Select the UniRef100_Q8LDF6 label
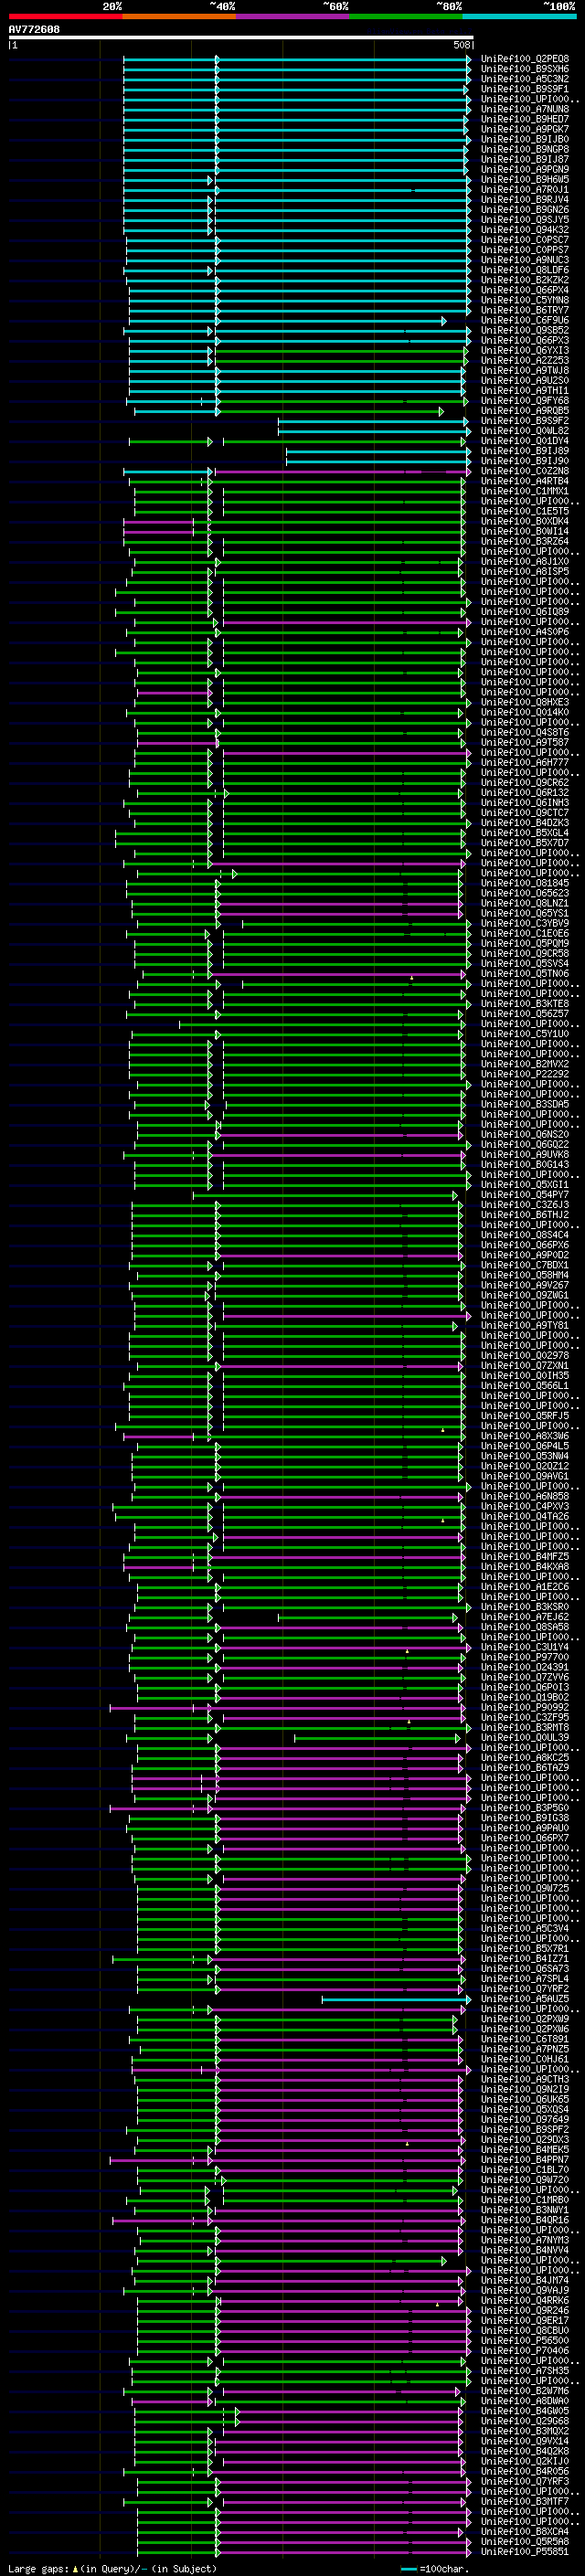This screenshot has height=2576, width=585. click(x=525, y=270)
